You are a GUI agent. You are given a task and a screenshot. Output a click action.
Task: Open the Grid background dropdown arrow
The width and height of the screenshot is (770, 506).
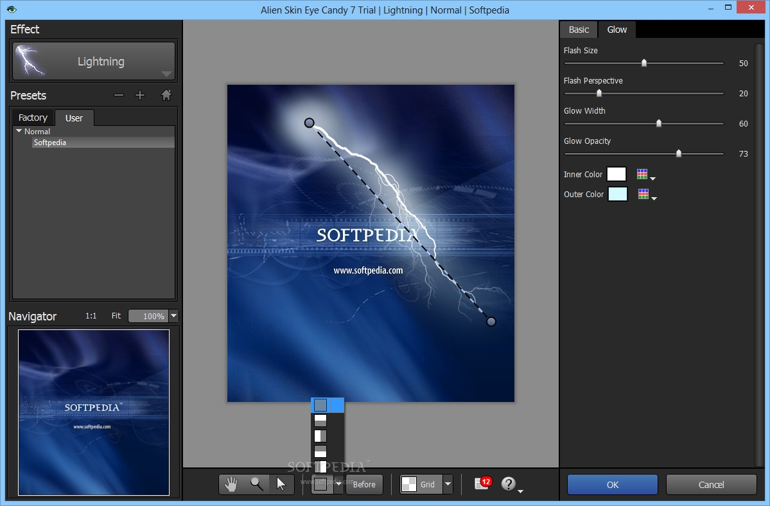point(448,484)
